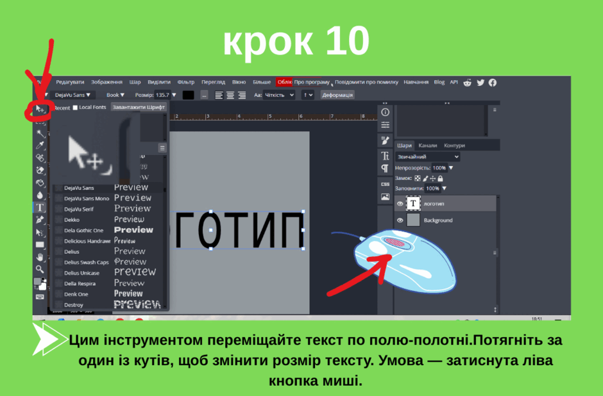Open the DejaVu Sans font family dropdown
Screen dimensions: 603x396
tap(72, 95)
